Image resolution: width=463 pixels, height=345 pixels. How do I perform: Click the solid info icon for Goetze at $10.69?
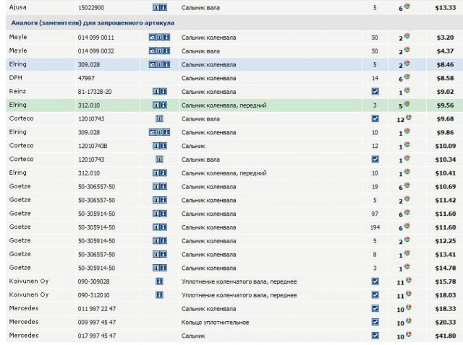coord(163,186)
